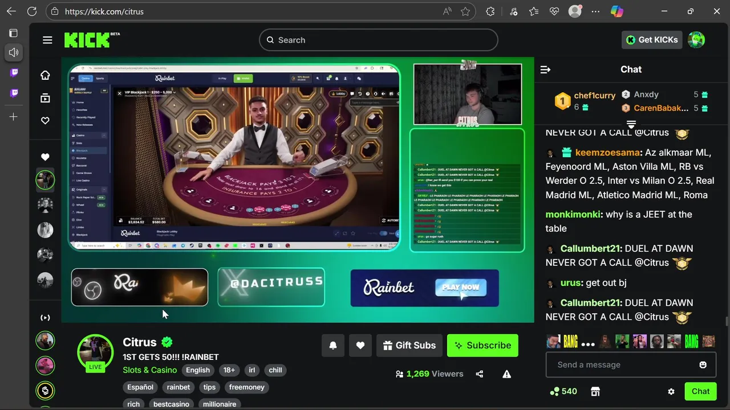Select the irl tag
This screenshot has height=410, width=730.
click(252, 370)
